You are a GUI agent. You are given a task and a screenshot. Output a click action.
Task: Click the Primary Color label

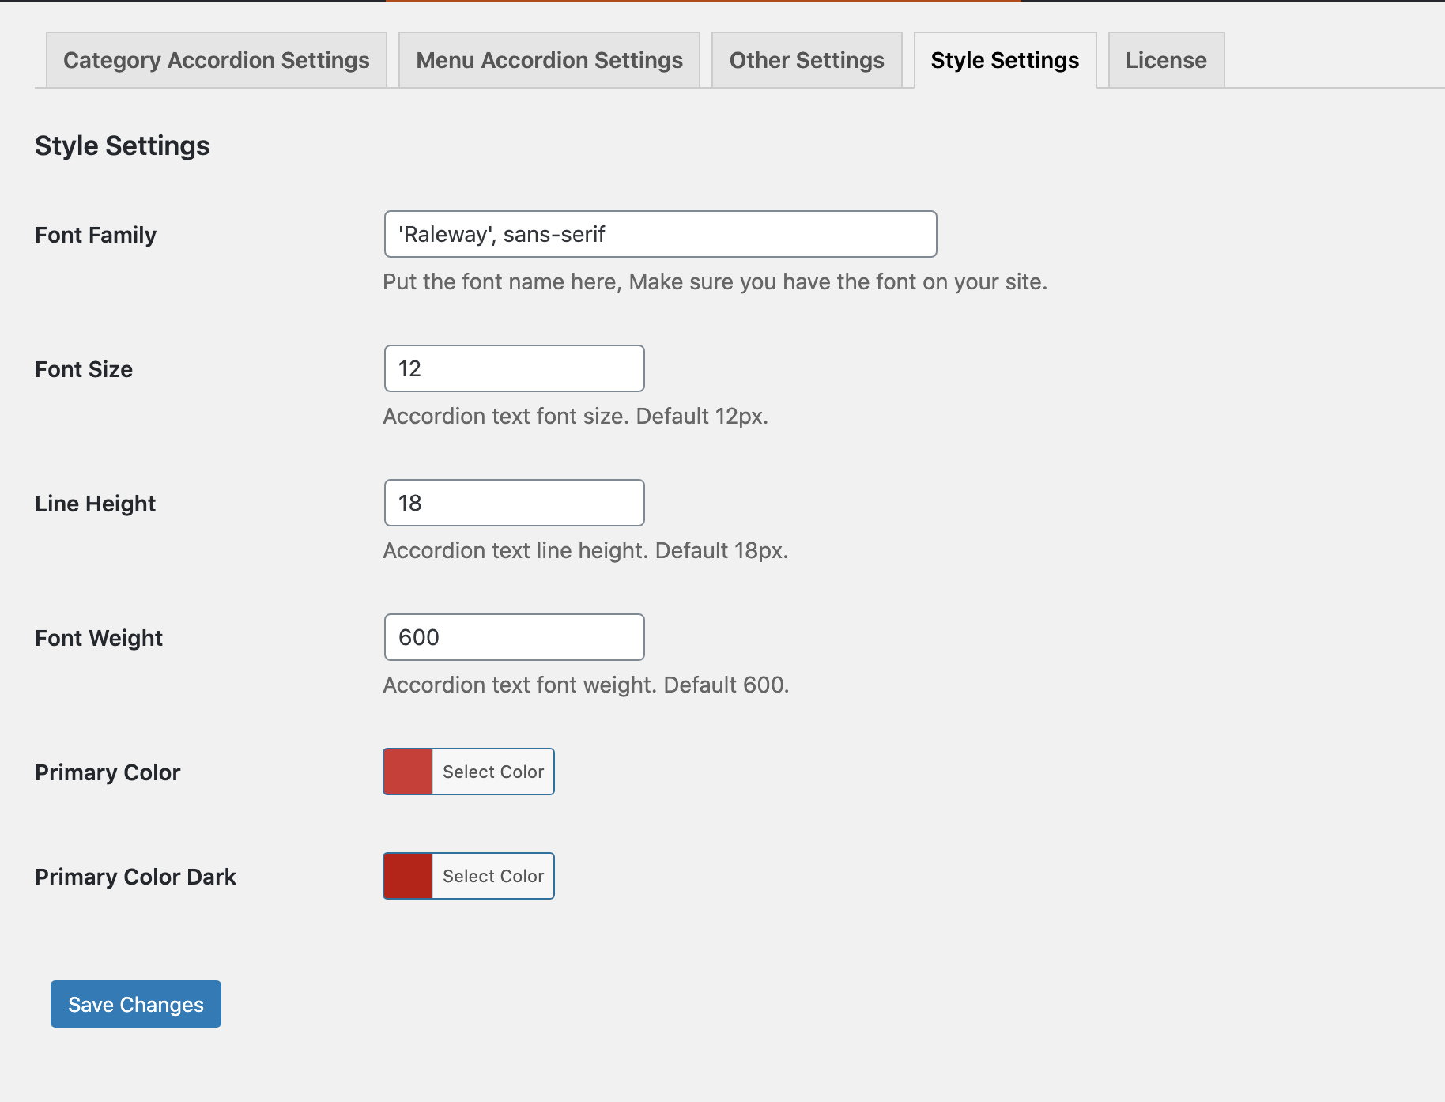coord(107,772)
